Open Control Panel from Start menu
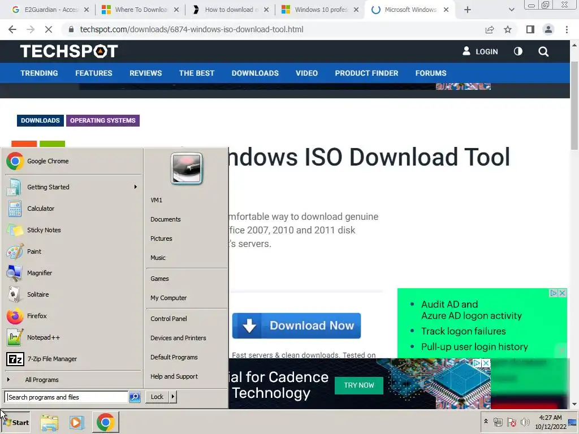Screen dimensions: 579x434 (168, 319)
